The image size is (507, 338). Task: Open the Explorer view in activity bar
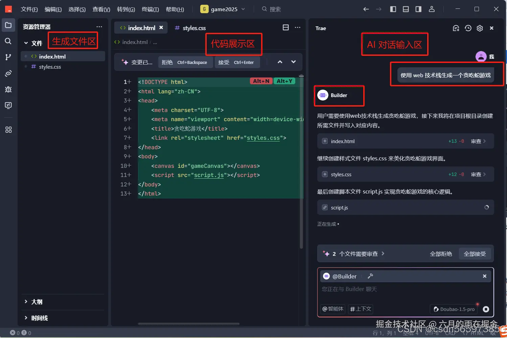pos(8,25)
